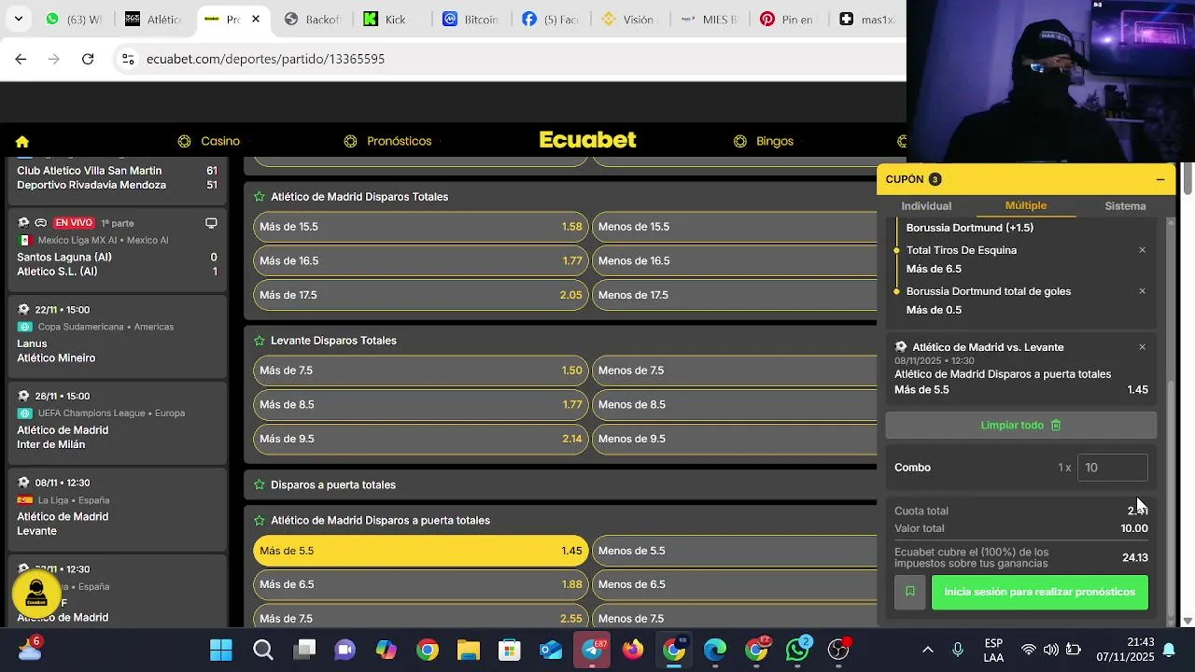Image resolution: width=1195 pixels, height=672 pixels.
Task: Favorite the Atlético de Madrid Disparos Totales market
Action: 259,197
